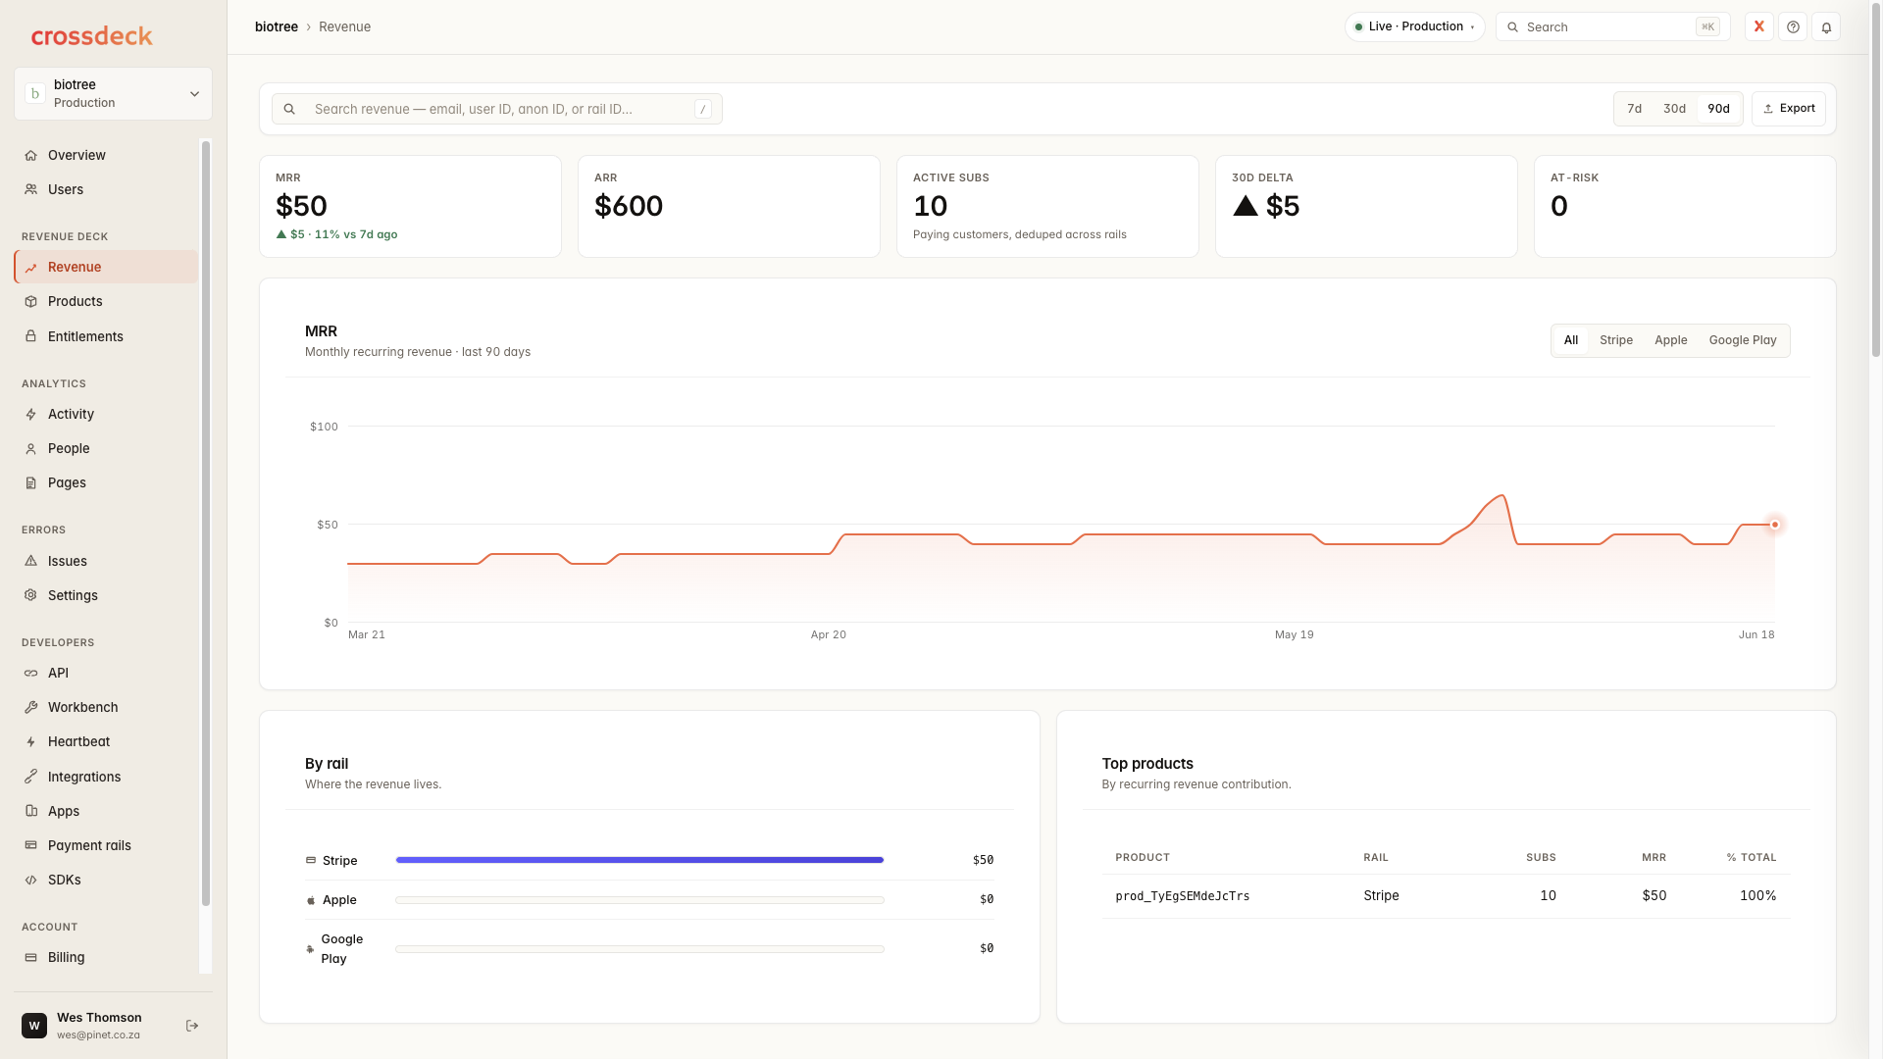Image resolution: width=1883 pixels, height=1059 pixels.
Task: Click the red X icon in top bar
Action: (x=1759, y=27)
